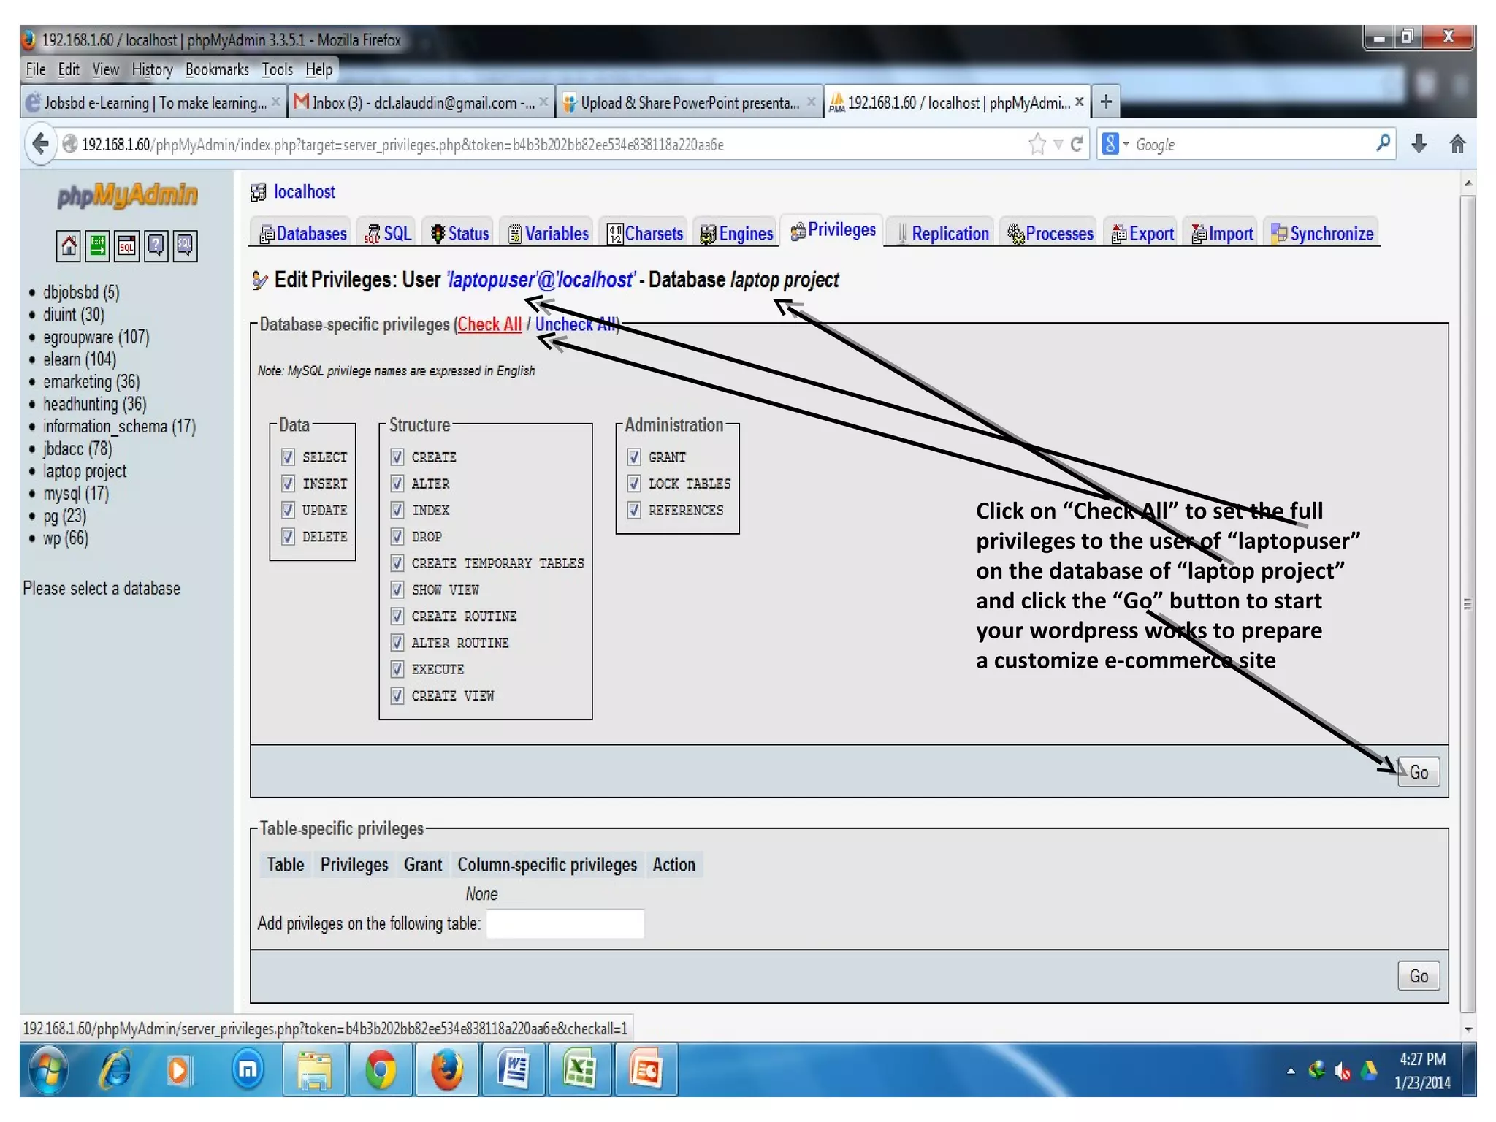Screen dimensions: 1496x1122
Task: Uncheck the SELECT privilege checkbox
Action: coord(288,457)
